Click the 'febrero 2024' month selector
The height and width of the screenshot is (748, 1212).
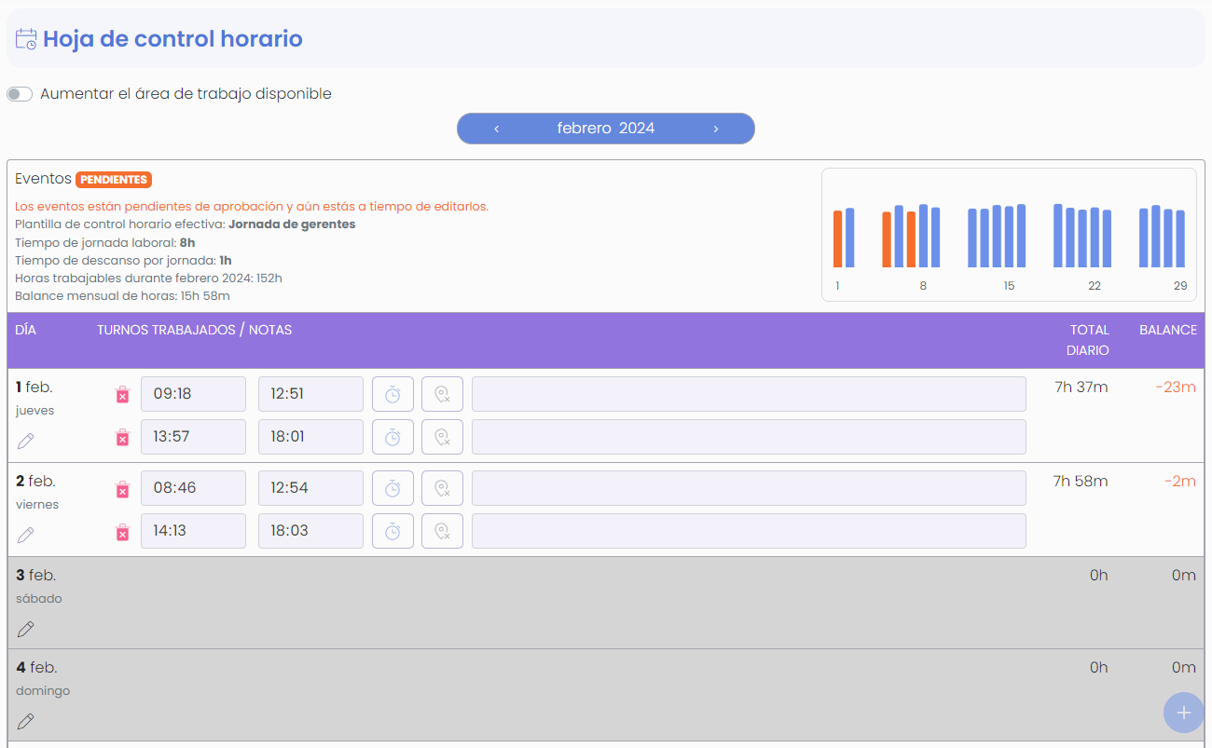click(605, 128)
